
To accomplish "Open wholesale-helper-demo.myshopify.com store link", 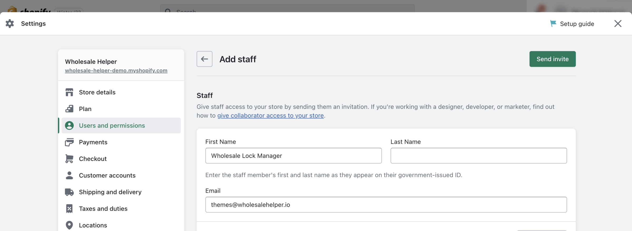I will (116, 71).
